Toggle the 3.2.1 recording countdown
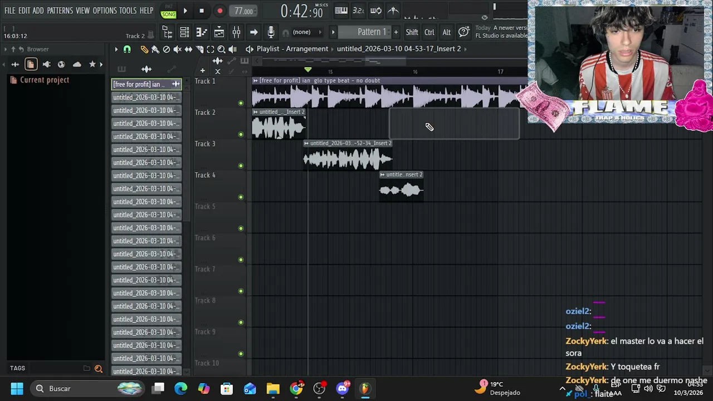Screen dimensions: 713x401 359,11
